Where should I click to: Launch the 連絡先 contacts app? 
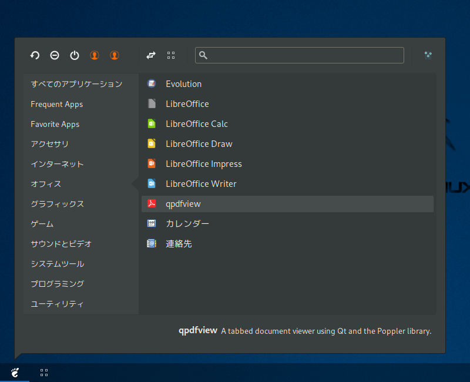287,244
